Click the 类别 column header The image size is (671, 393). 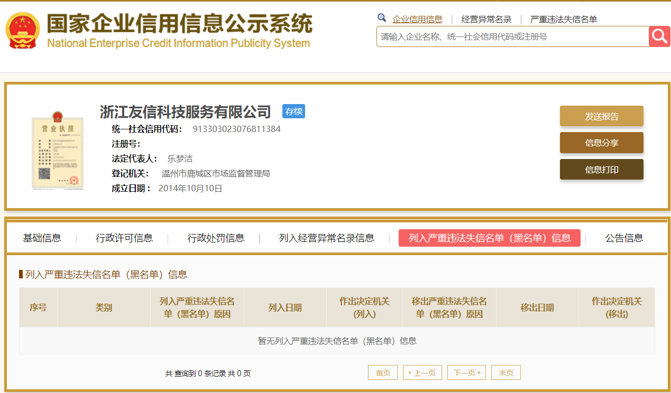coord(104,307)
